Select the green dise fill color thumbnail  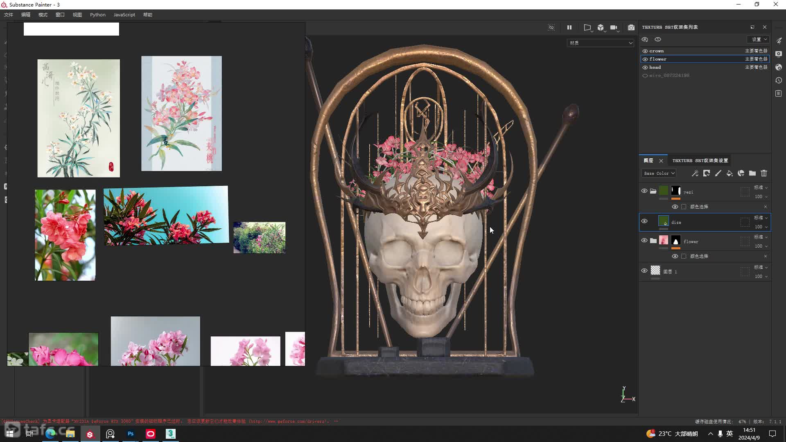coord(664,221)
